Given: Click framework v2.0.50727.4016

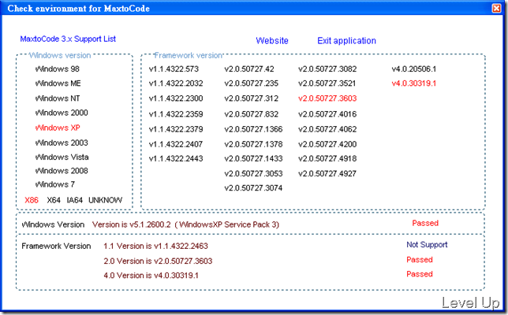Looking at the screenshot, I should [327, 114].
